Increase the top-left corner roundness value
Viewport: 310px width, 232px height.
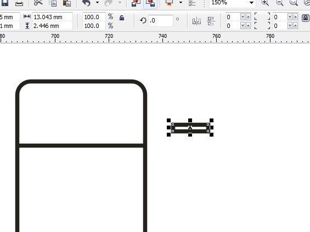(248, 17)
